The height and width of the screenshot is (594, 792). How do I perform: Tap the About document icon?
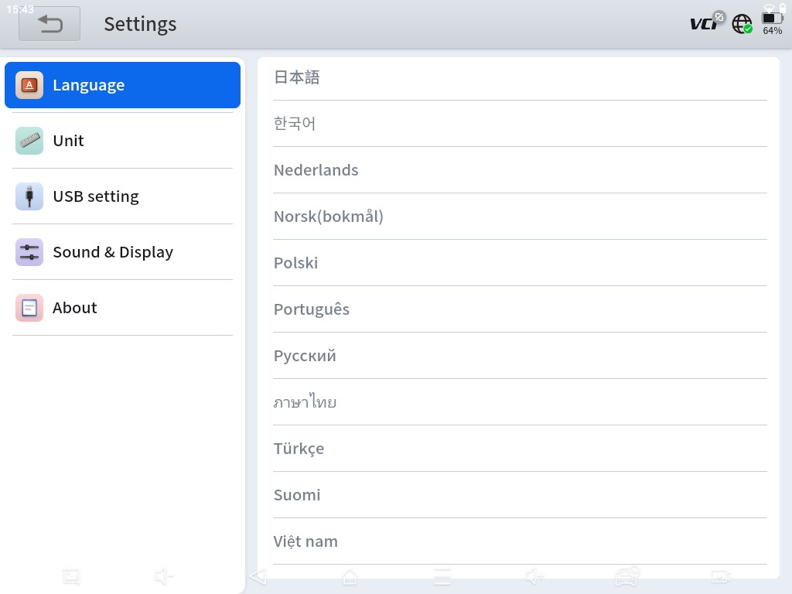tap(29, 308)
